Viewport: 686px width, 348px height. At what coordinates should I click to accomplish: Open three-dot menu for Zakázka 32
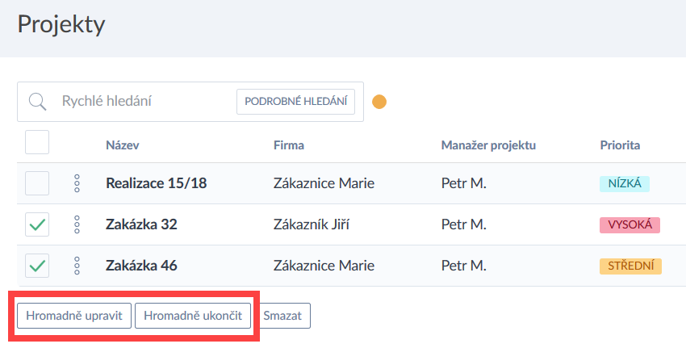click(77, 224)
